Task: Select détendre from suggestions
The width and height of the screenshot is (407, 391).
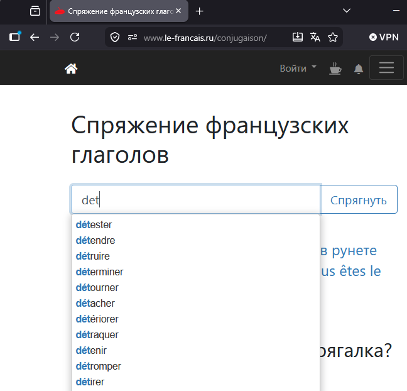Action: pyautogui.click(x=196, y=241)
